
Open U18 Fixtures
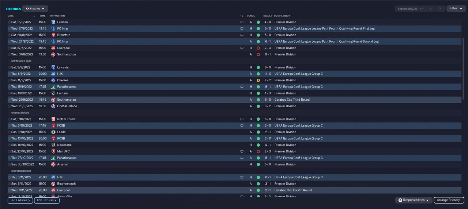47,200
